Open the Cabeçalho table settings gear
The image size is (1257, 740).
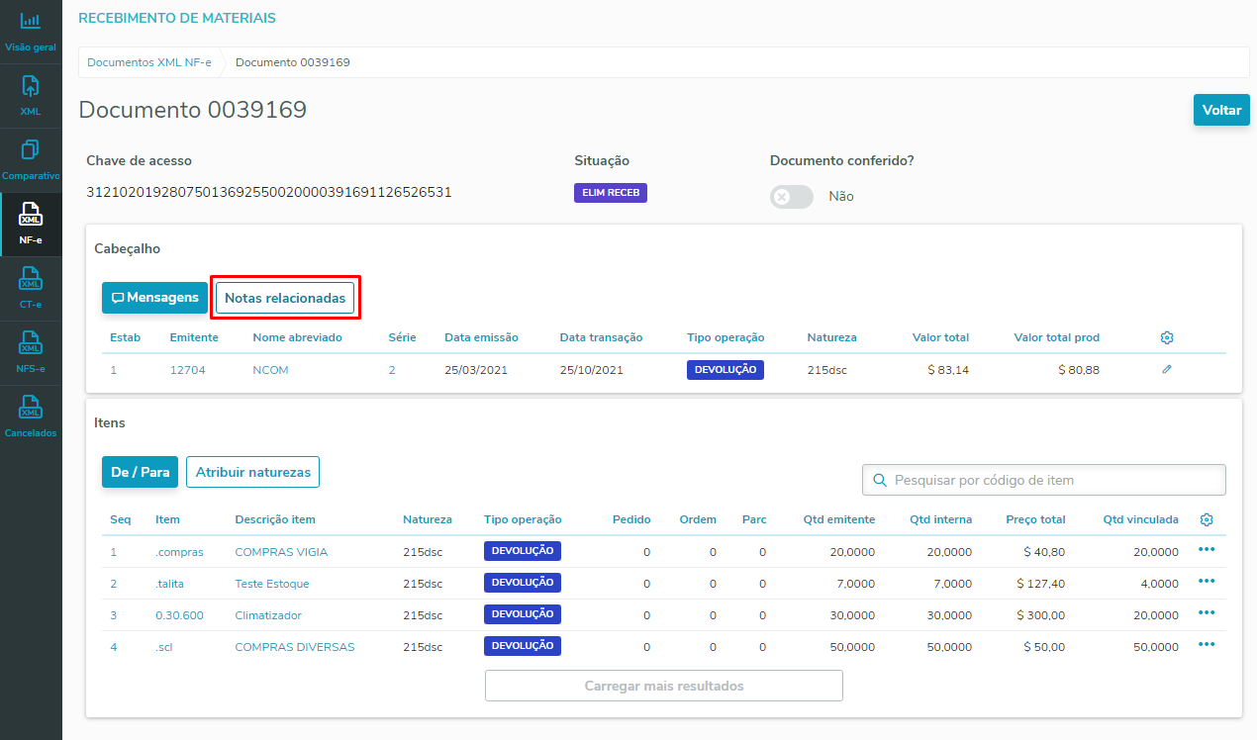pyautogui.click(x=1167, y=337)
